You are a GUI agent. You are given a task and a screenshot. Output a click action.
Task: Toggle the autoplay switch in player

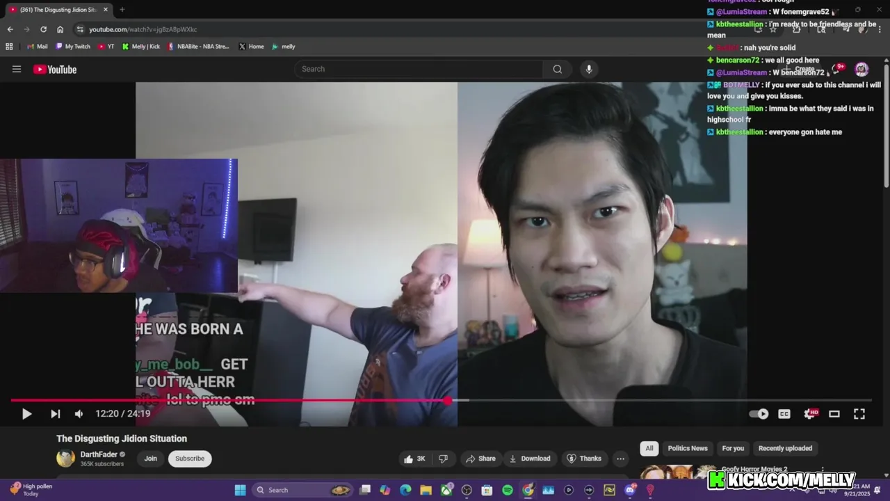[759, 413]
